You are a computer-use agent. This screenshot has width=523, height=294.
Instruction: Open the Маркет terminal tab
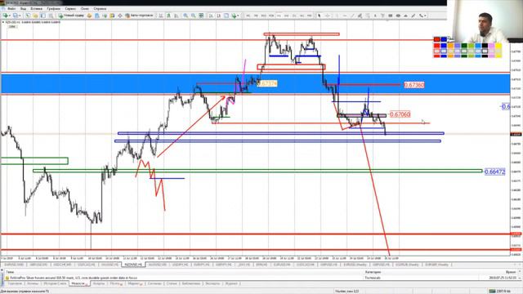[x=136, y=283]
